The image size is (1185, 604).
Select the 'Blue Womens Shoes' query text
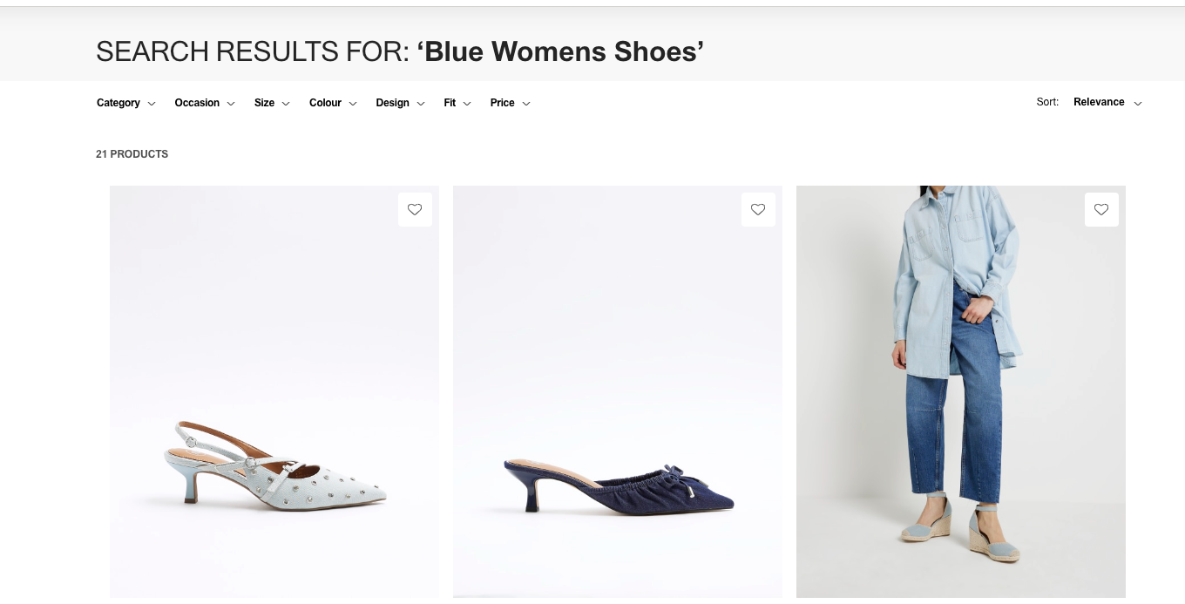click(x=560, y=51)
